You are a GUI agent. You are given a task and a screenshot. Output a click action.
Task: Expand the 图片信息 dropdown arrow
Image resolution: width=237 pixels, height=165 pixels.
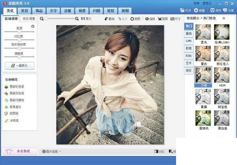coord(60,151)
